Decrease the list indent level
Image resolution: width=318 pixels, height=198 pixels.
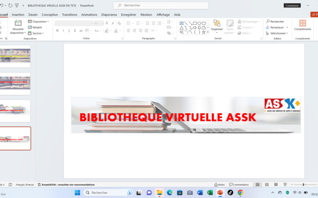coord(147,23)
